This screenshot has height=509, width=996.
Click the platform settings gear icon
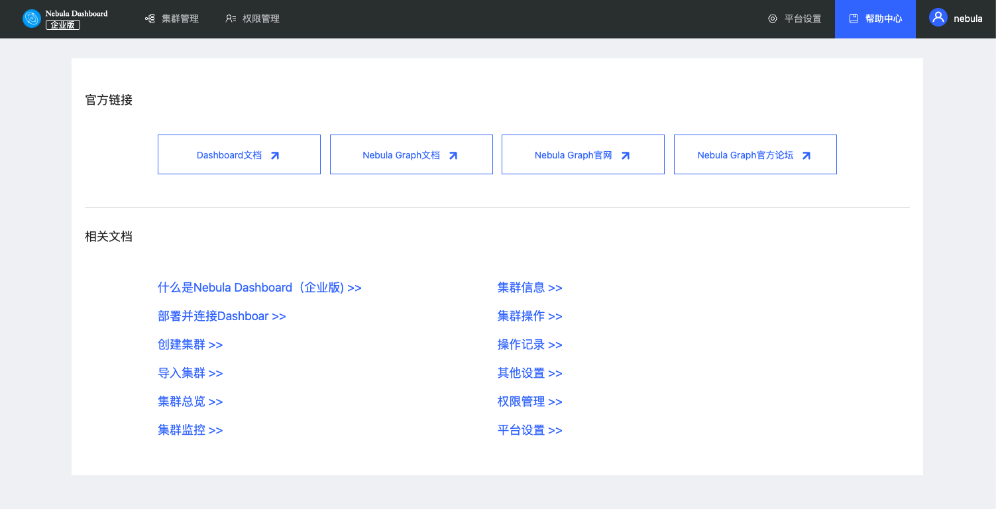772,19
